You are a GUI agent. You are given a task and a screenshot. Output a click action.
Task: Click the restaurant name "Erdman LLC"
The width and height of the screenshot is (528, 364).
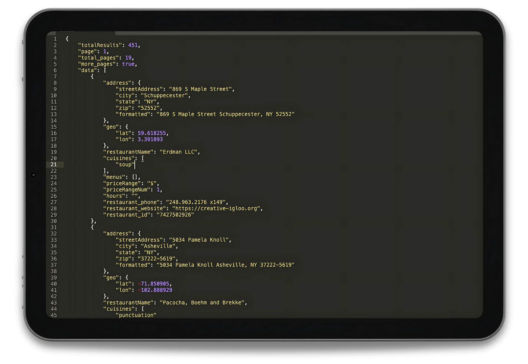click(179, 152)
